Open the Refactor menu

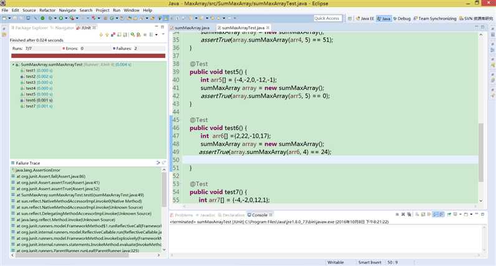(47, 10)
